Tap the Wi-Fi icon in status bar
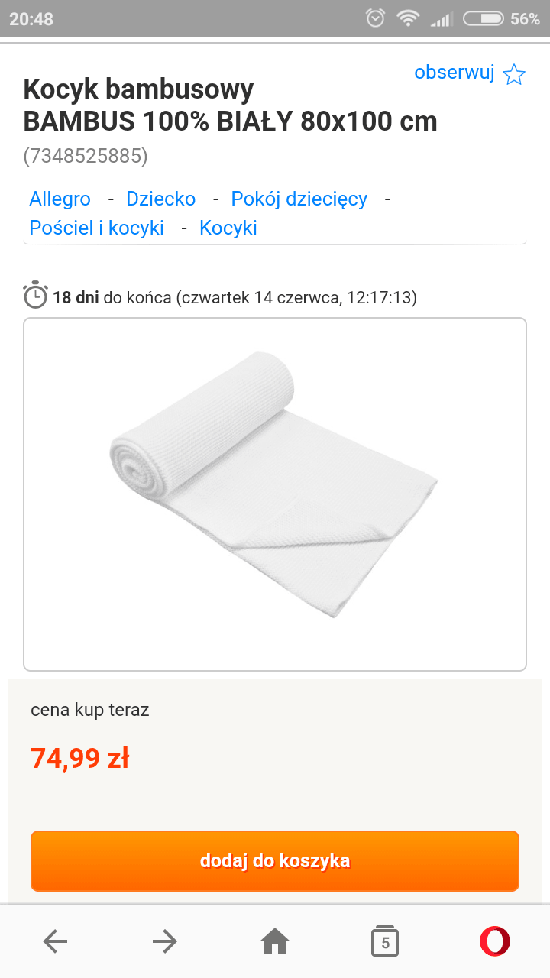Image resolution: width=550 pixels, height=978 pixels. click(408, 18)
